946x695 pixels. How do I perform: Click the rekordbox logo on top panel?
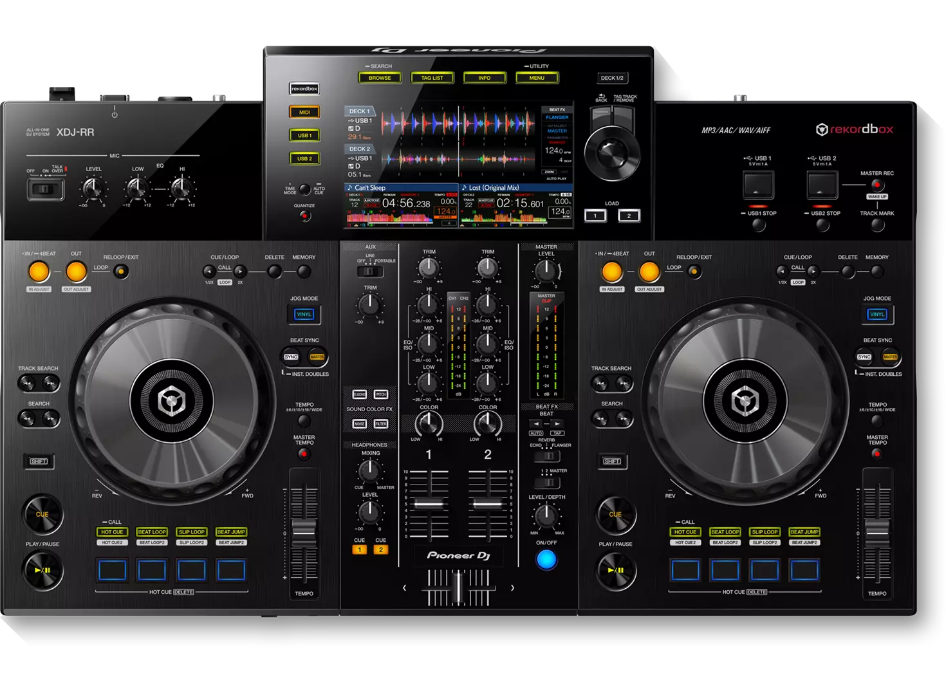tap(855, 129)
